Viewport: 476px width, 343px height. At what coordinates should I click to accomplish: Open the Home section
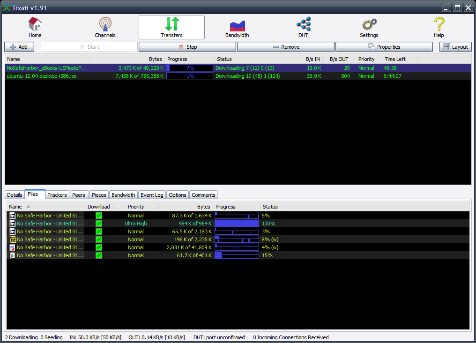click(35, 27)
